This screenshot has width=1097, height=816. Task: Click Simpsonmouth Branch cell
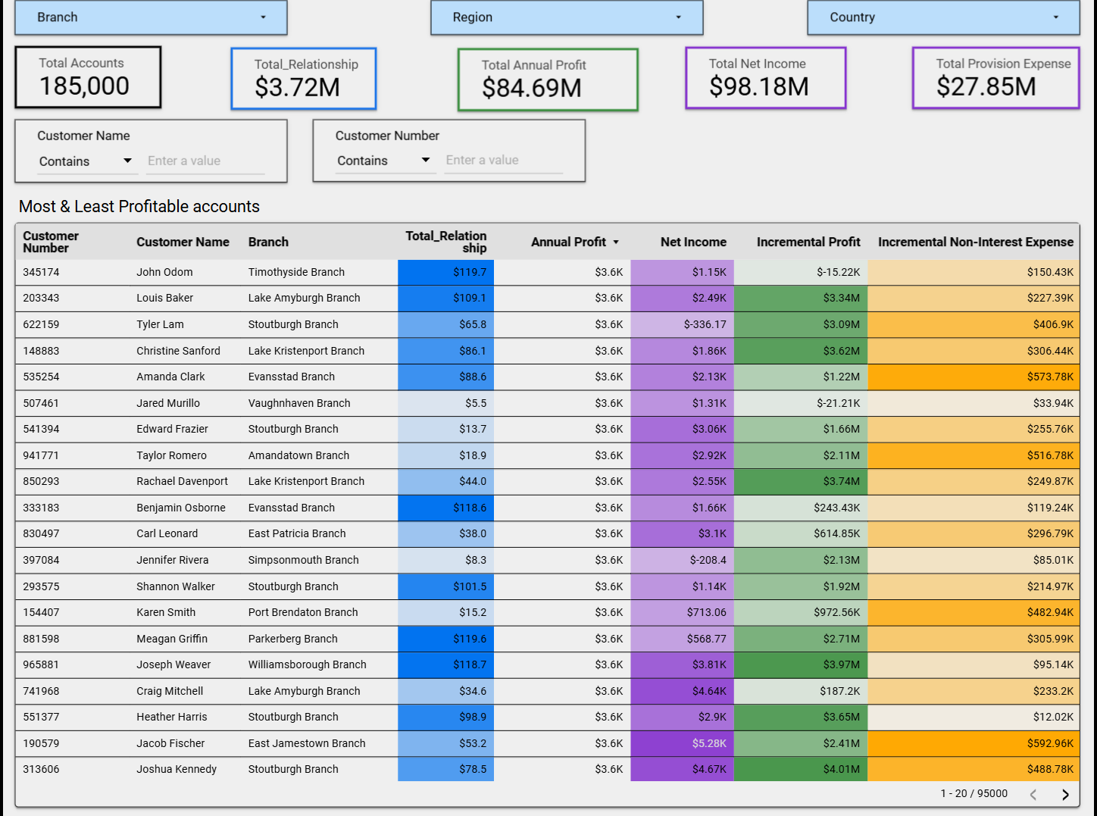pos(303,560)
